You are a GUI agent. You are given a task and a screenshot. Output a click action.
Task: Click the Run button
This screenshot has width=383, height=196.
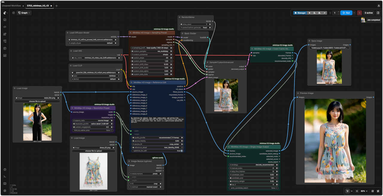pos(346,13)
